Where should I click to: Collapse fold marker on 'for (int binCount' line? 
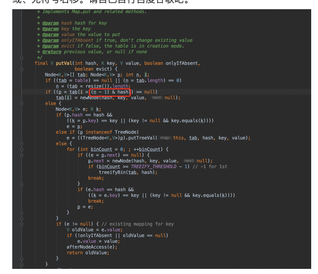click(22, 150)
